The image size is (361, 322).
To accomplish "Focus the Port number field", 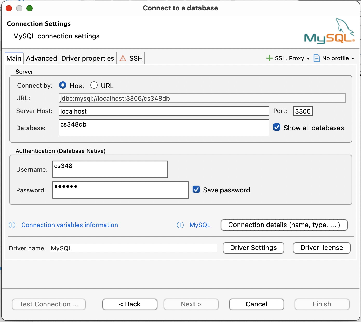I will pyautogui.click(x=303, y=111).
